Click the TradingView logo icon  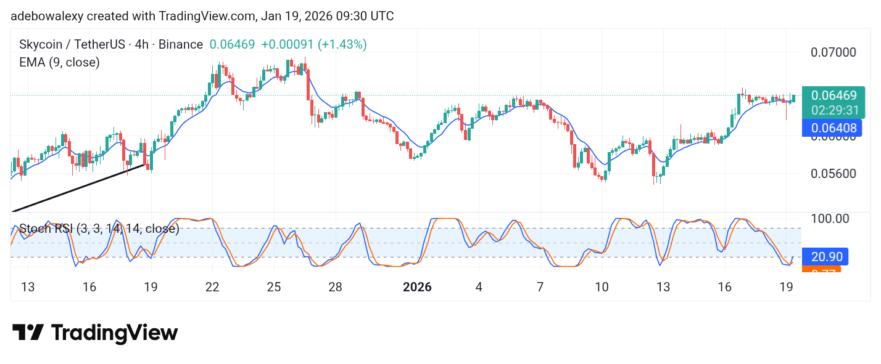28,333
